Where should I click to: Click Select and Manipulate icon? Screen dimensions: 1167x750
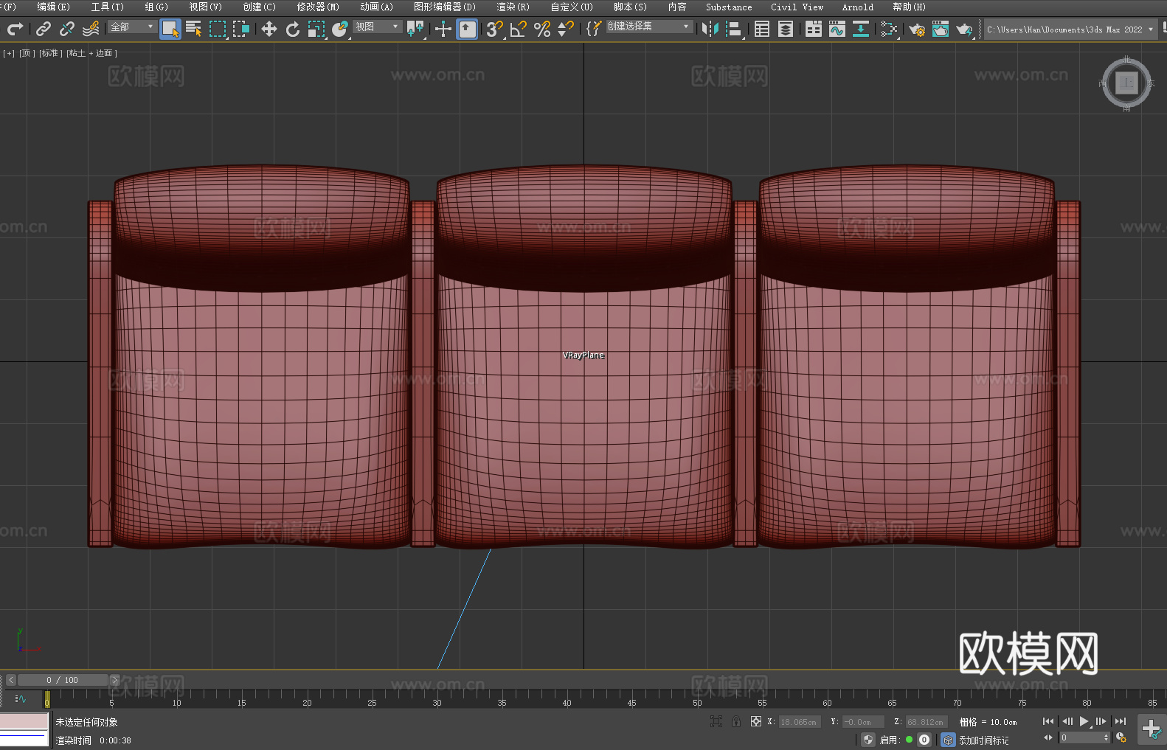point(443,29)
